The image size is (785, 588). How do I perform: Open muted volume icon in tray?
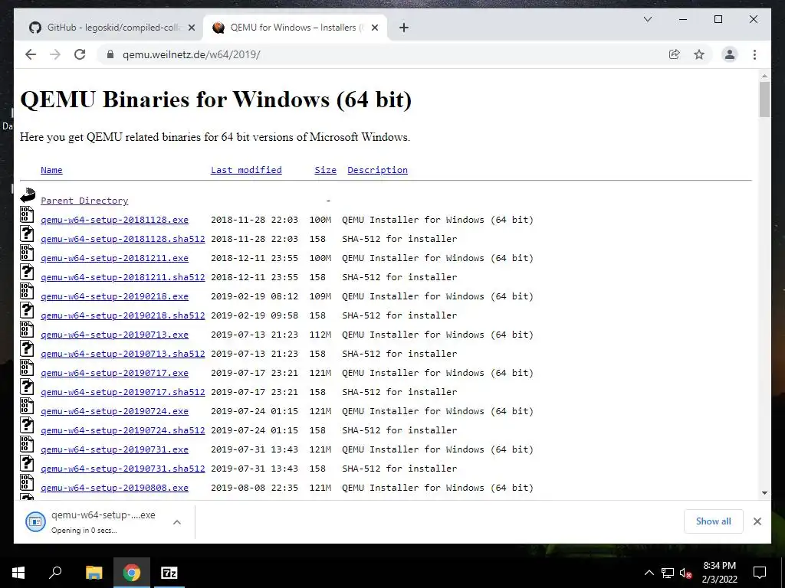(x=686, y=573)
